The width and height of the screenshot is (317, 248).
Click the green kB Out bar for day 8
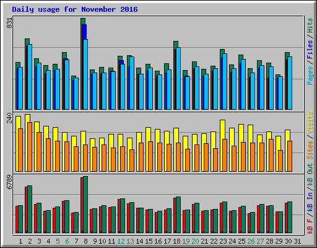click(85, 205)
